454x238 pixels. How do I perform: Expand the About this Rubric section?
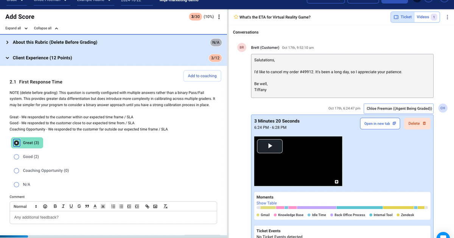8,42
